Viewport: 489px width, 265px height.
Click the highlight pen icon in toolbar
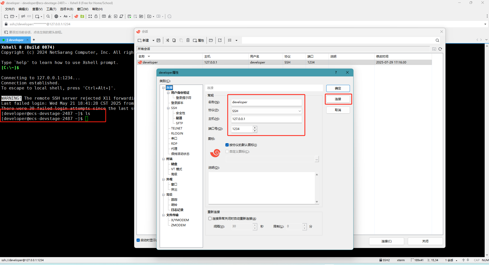[x=110, y=16]
